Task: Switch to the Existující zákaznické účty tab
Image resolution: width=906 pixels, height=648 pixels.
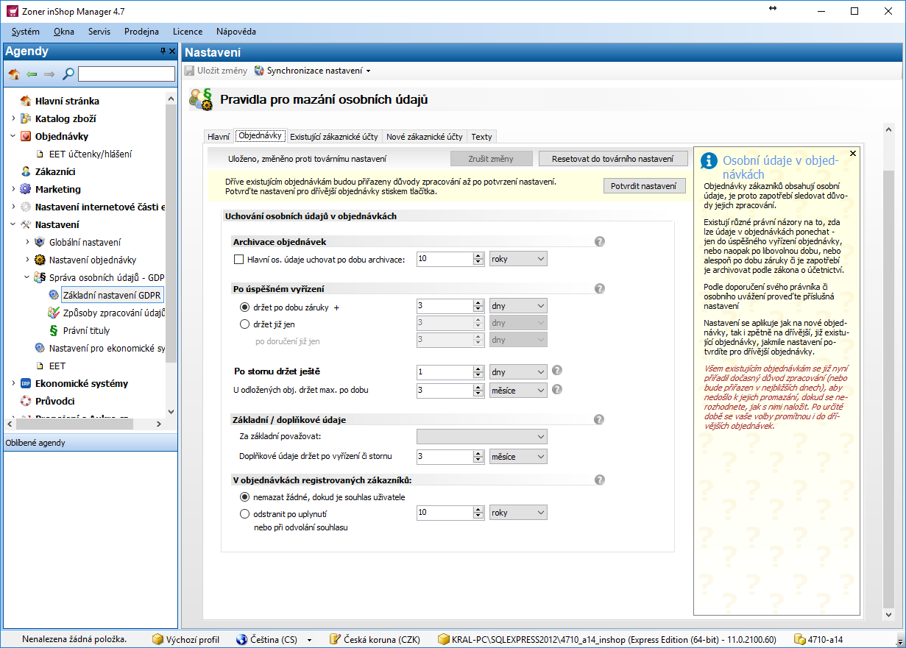Action: click(333, 137)
